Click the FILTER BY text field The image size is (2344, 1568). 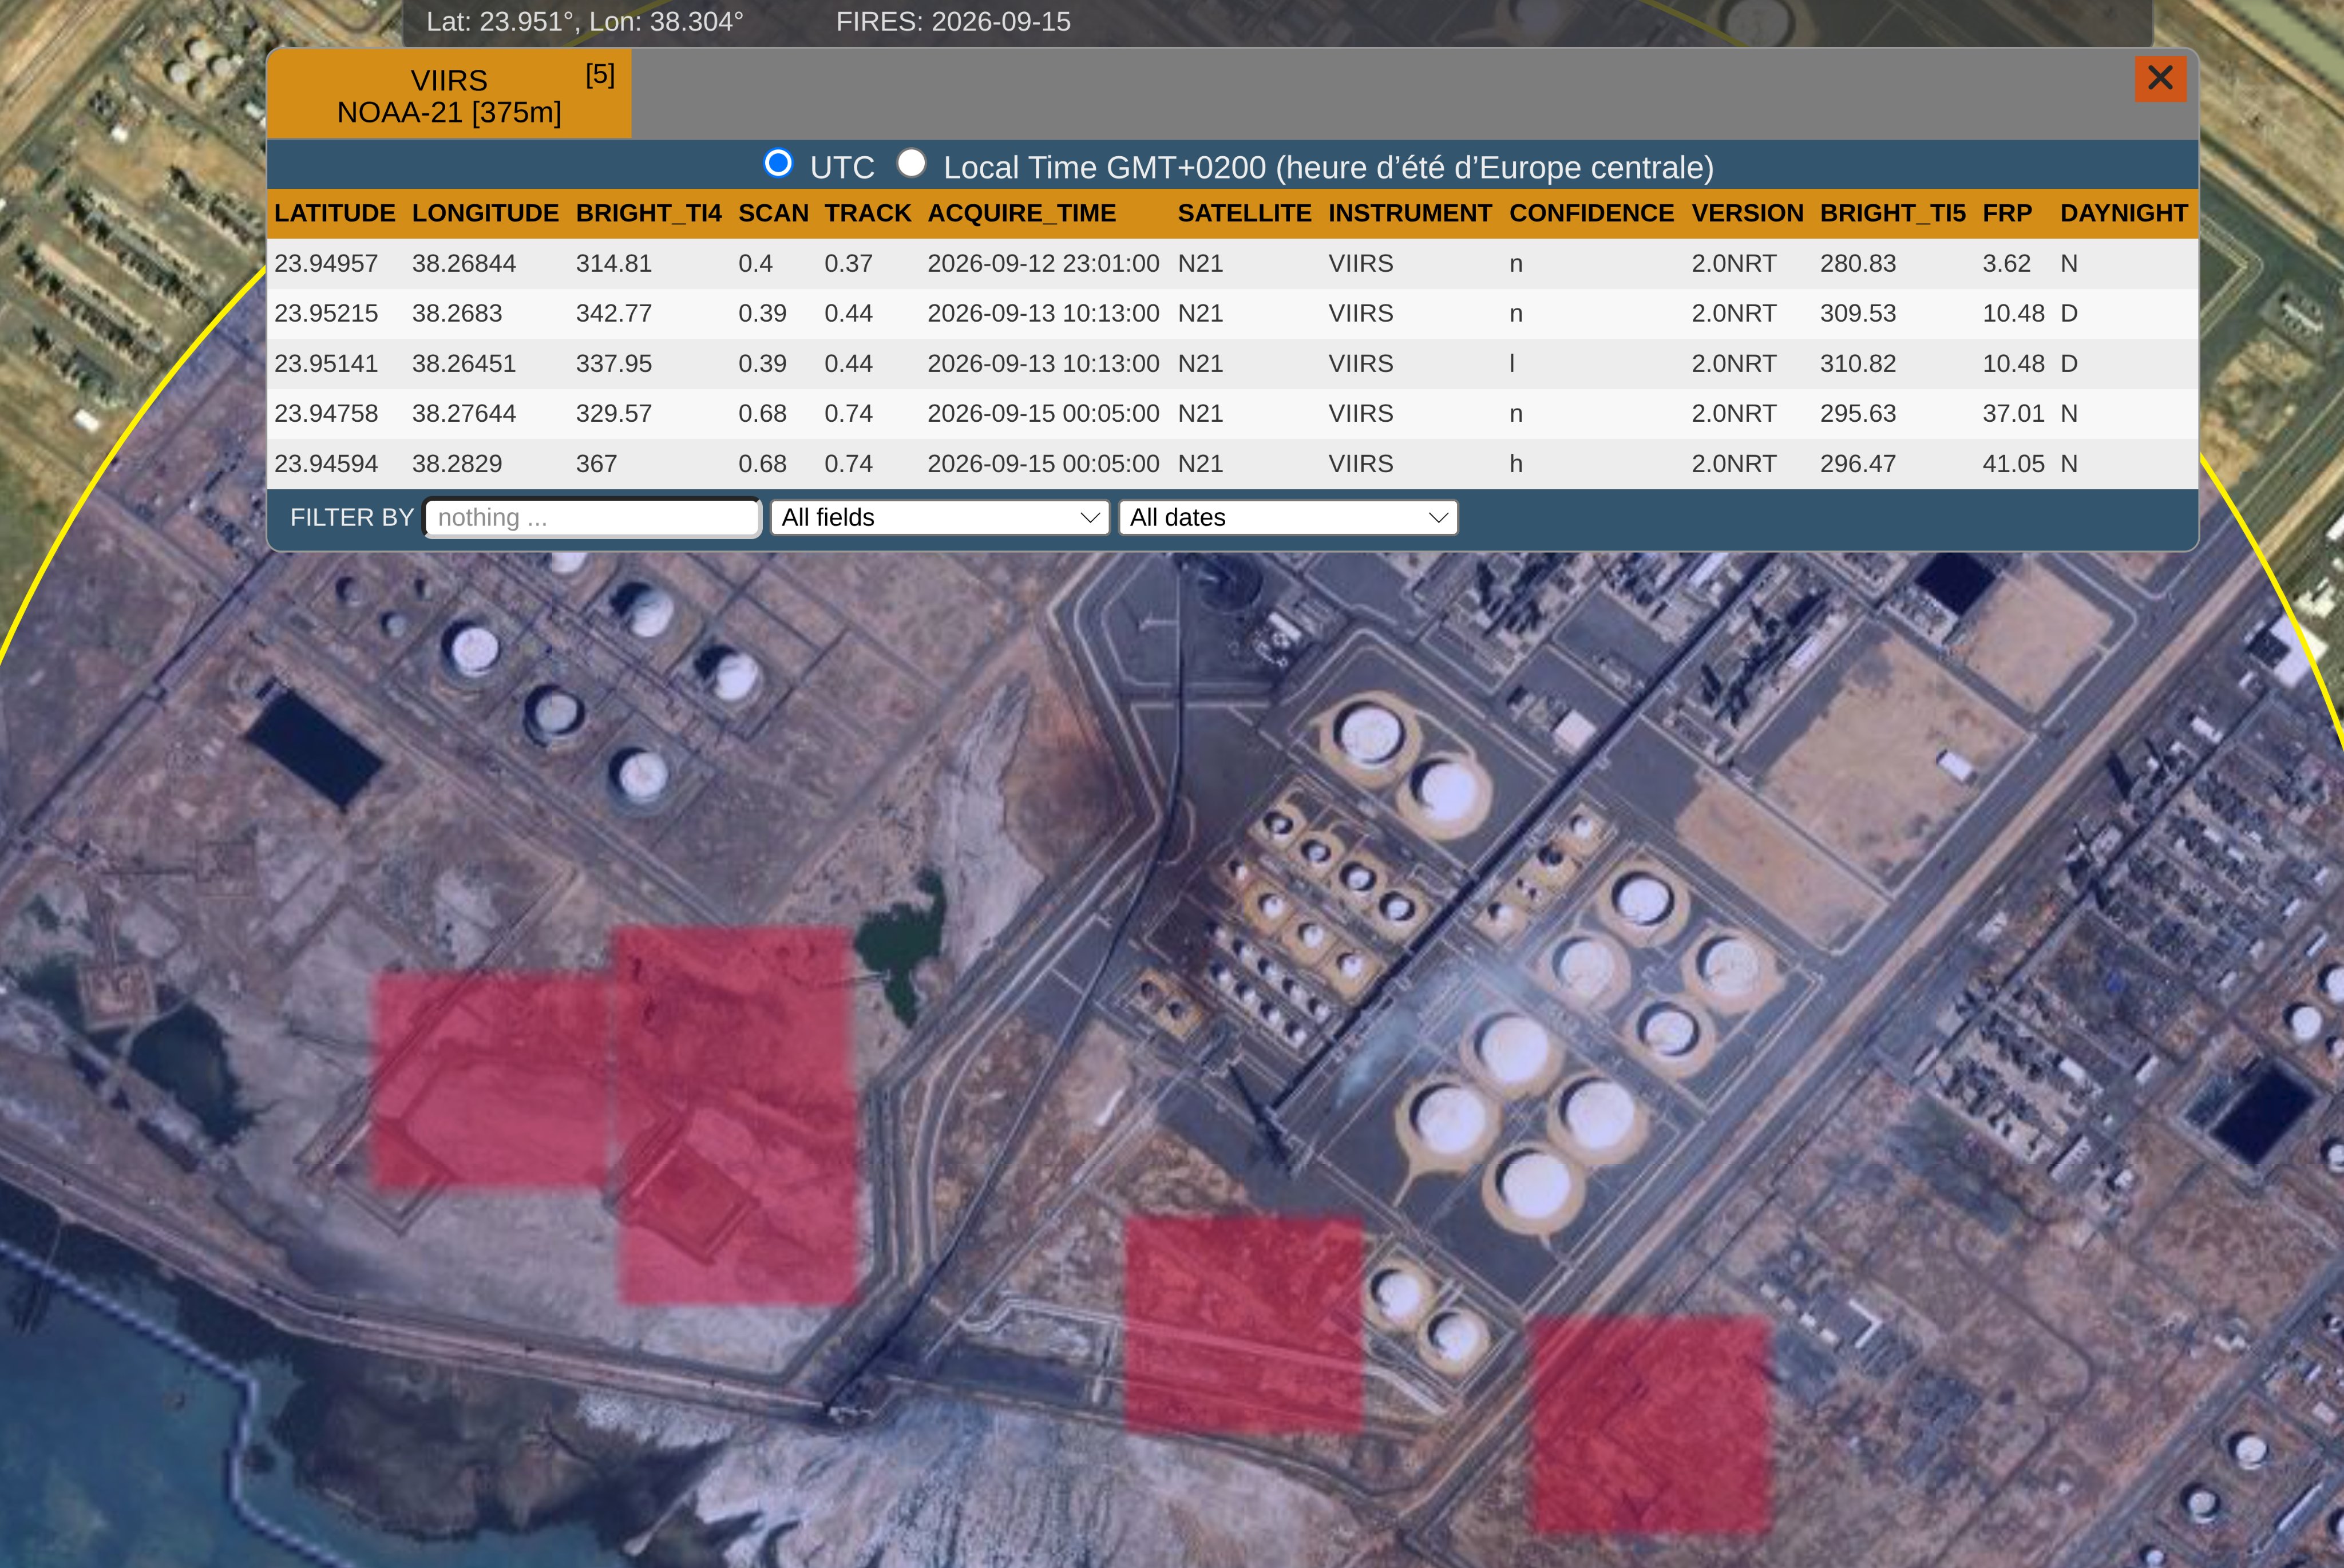[592, 517]
